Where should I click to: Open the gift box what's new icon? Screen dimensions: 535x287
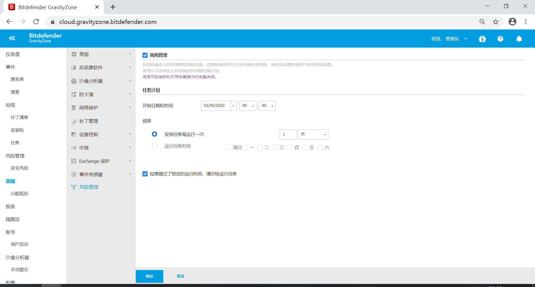click(482, 39)
